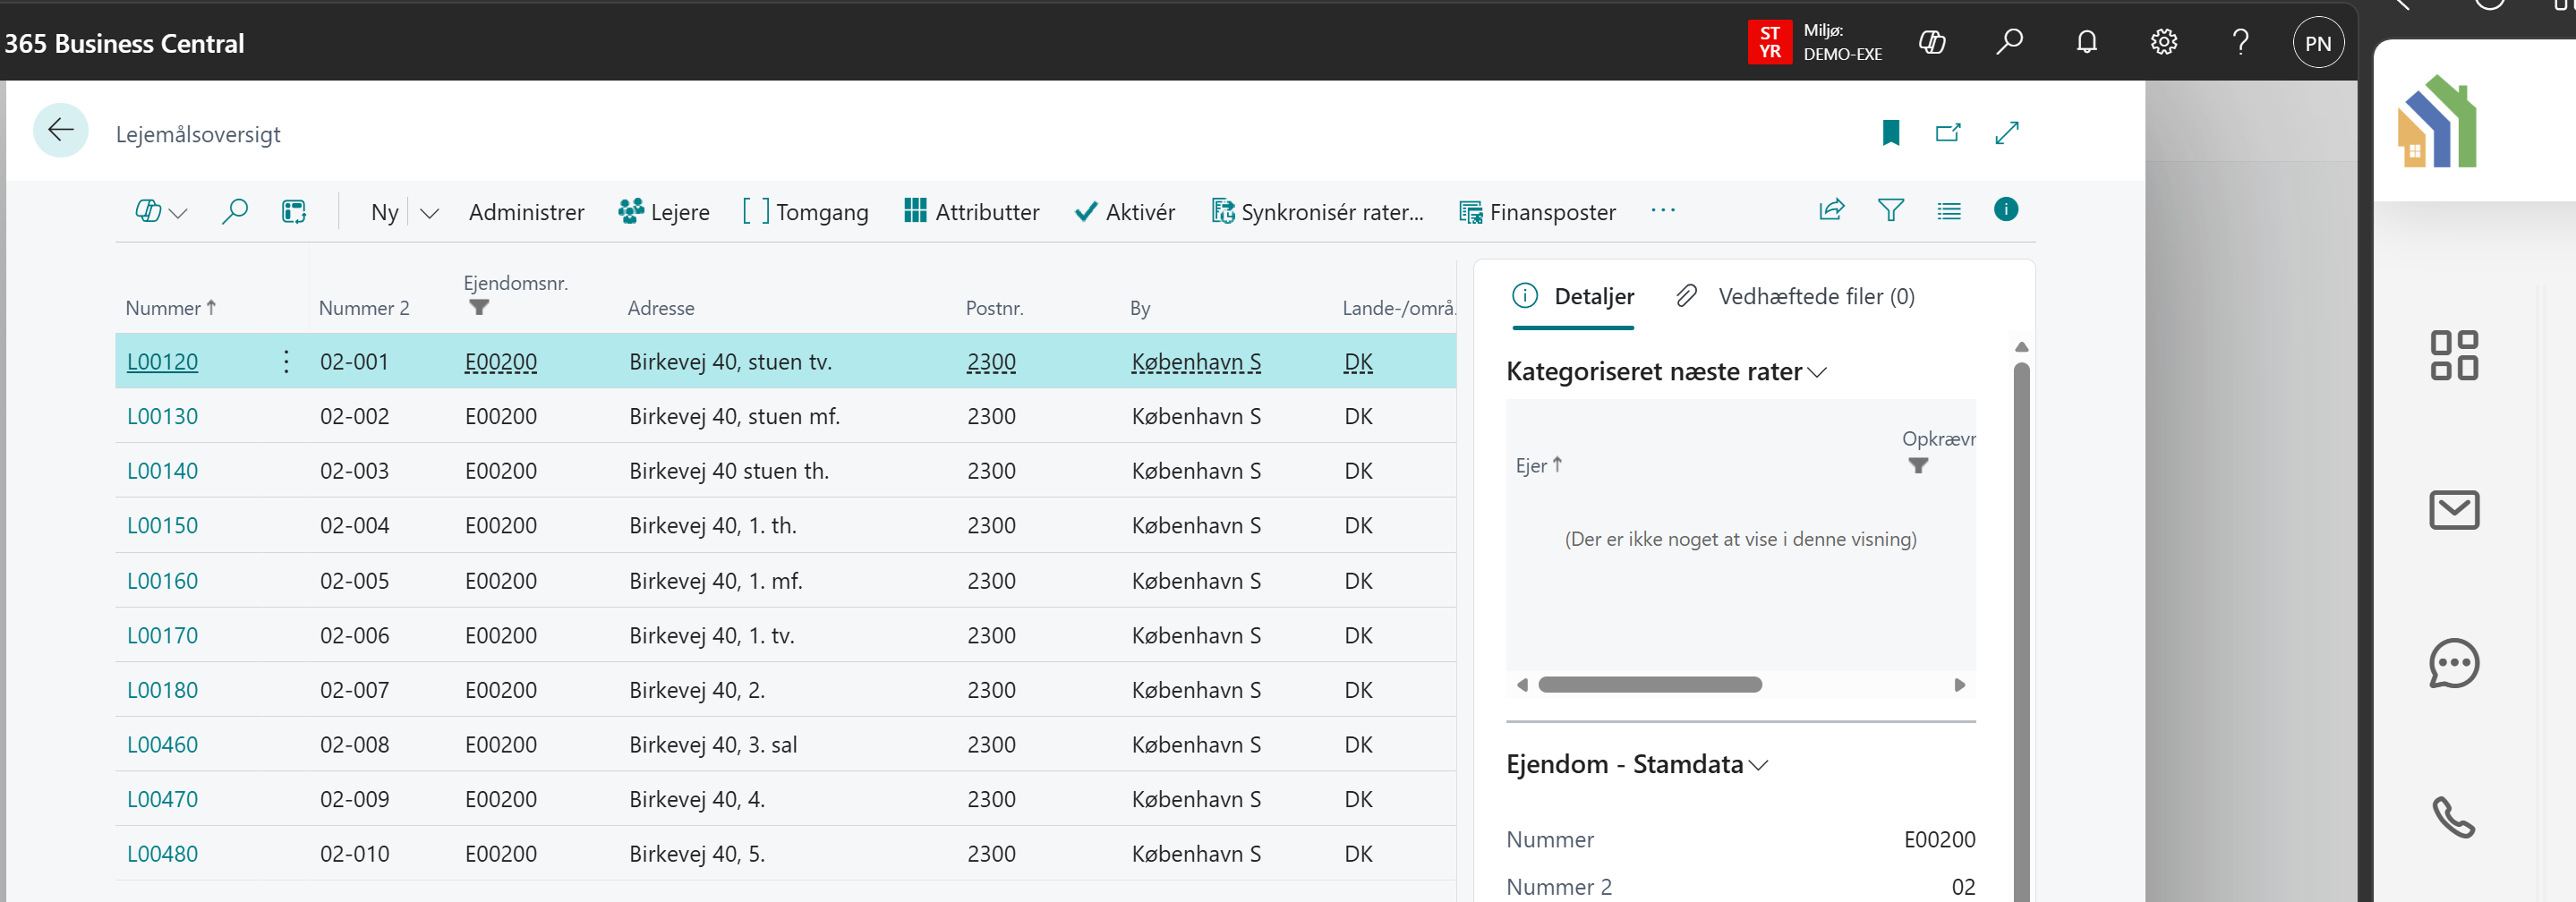The width and height of the screenshot is (2576, 902).
Task: Open the Lejere action
Action: [664, 212]
